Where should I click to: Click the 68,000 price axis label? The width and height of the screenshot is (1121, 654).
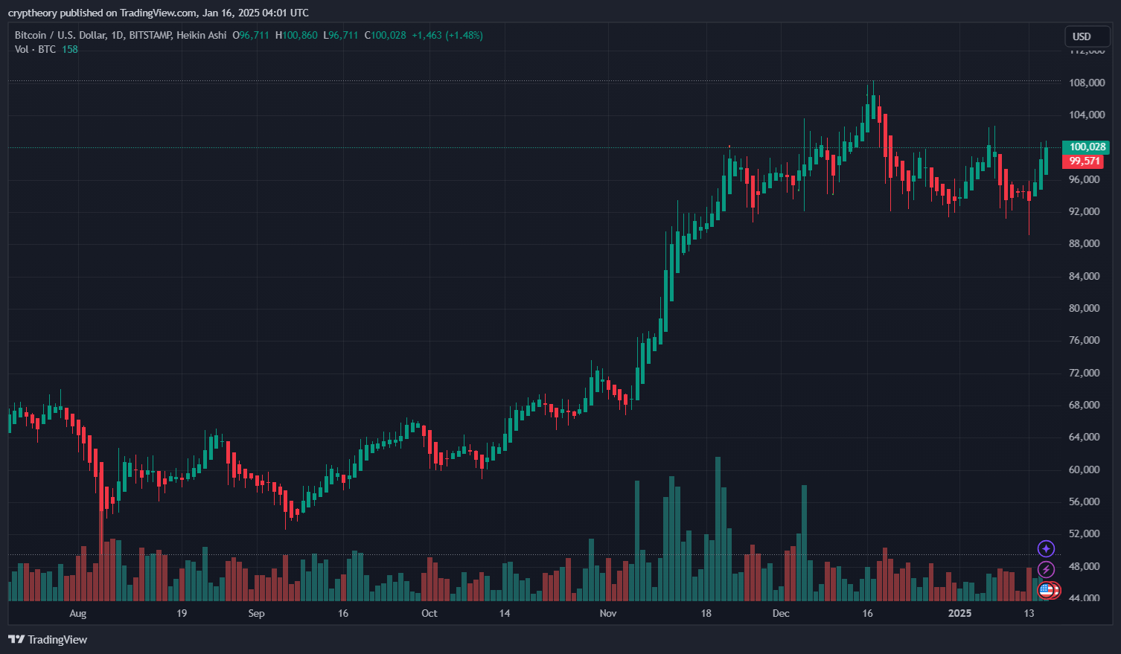pyautogui.click(x=1084, y=405)
